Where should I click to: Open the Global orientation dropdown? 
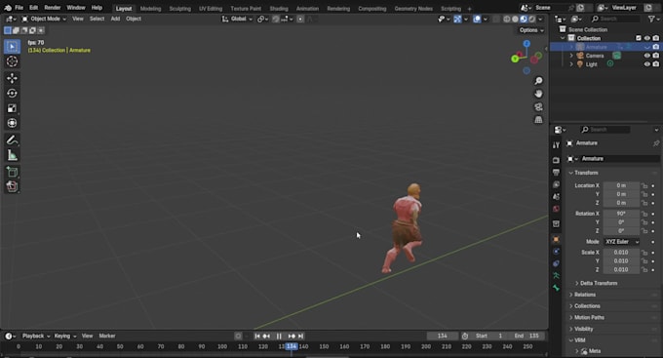tap(237, 20)
